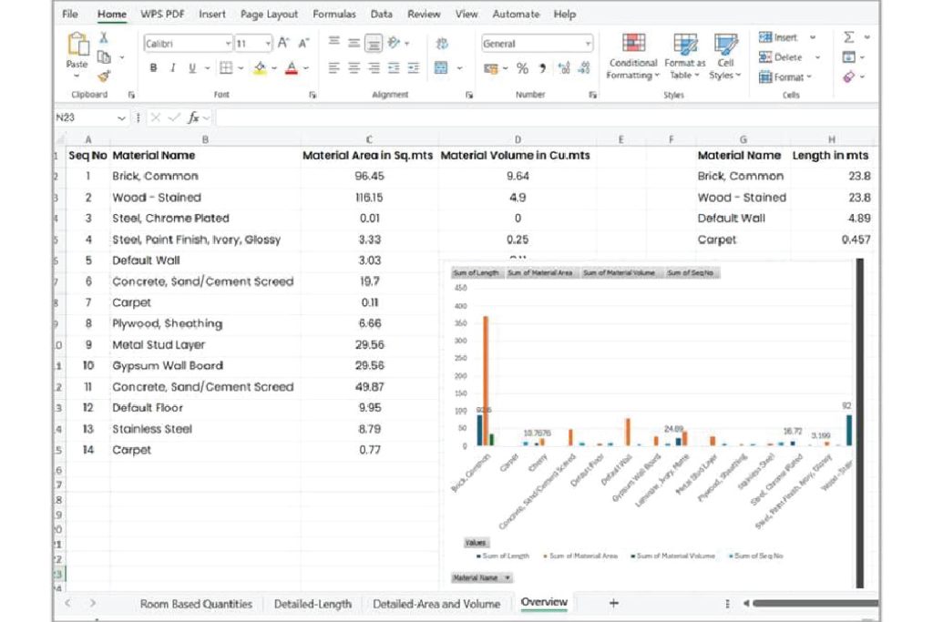933x622 pixels.
Task: Click the Cut scissors icon
Action: (104, 37)
